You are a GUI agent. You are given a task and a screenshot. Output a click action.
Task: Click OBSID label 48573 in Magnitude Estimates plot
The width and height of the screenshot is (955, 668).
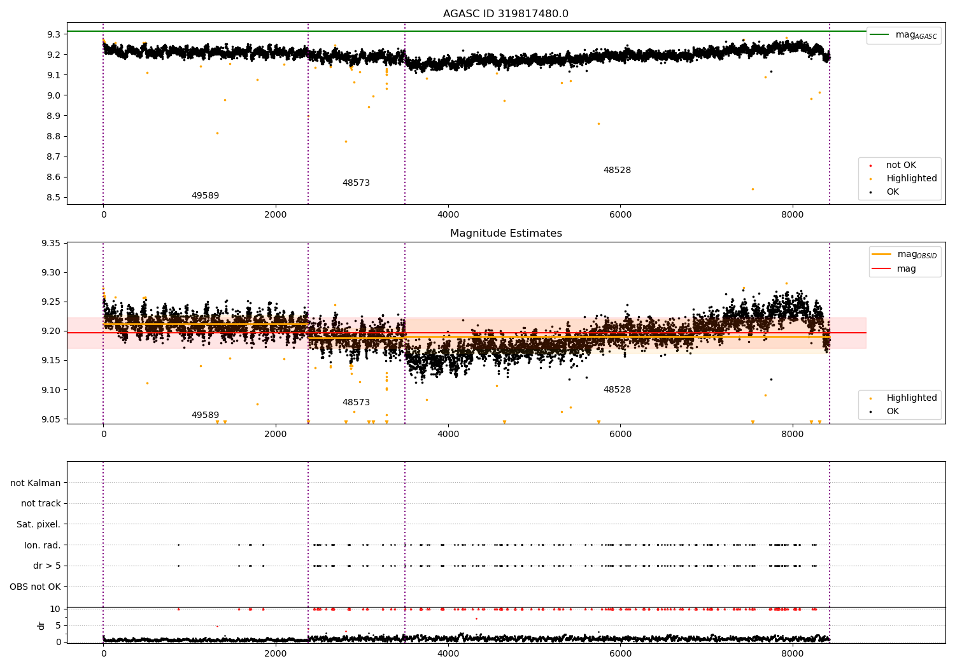(x=356, y=403)
